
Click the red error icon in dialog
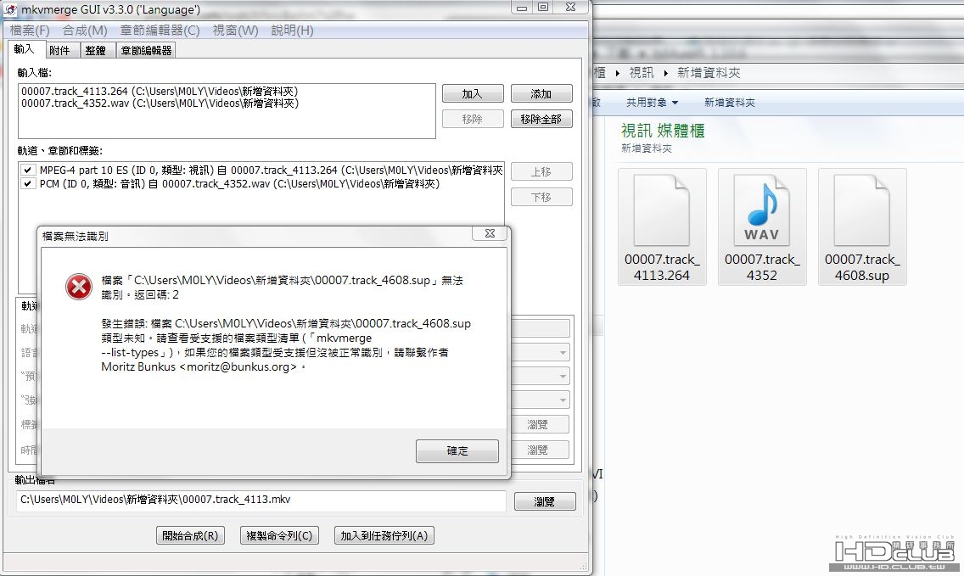pyautogui.click(x=79, y=287)
